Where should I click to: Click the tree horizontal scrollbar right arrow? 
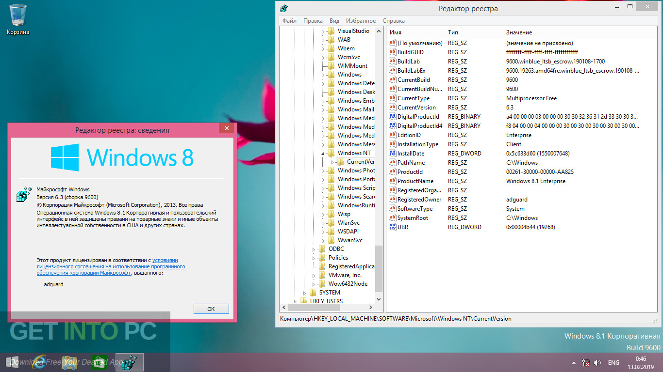[x=371, y=307]
